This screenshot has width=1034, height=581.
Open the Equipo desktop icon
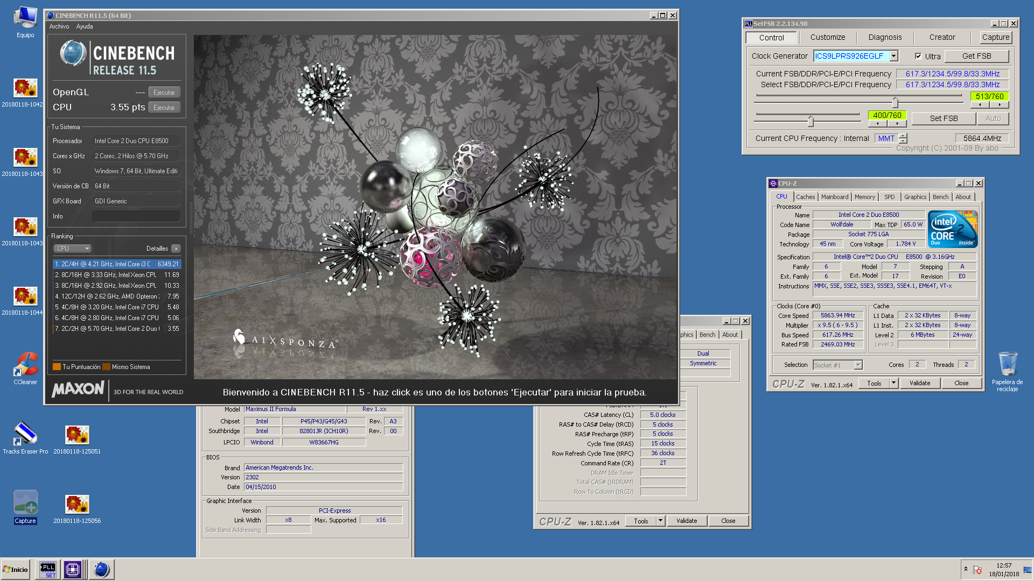pyautogui.click(x=25, y=23)
